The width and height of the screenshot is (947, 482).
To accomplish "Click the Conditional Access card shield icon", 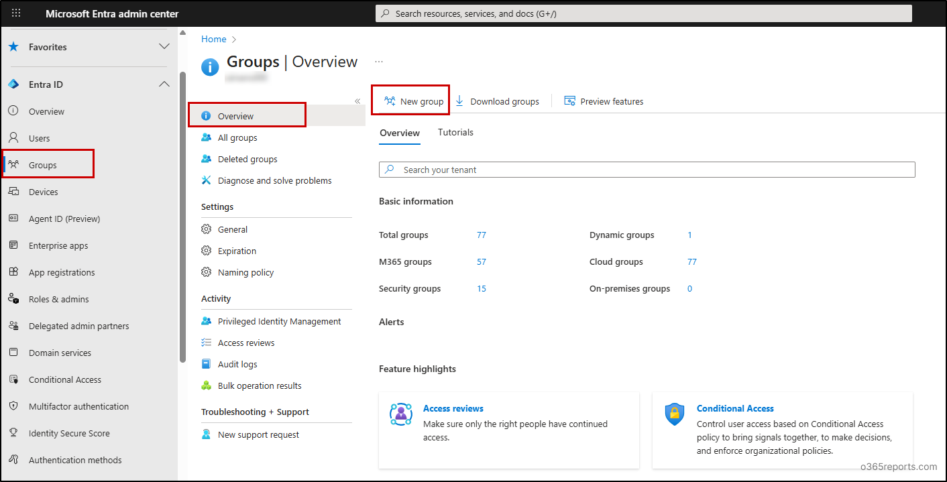I will [x=675, y=414].
